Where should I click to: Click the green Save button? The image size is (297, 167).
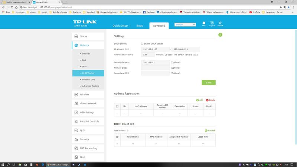[x=209, y=82]
